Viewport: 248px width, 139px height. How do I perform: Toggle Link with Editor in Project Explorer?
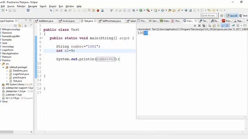[x=20, y=25]
